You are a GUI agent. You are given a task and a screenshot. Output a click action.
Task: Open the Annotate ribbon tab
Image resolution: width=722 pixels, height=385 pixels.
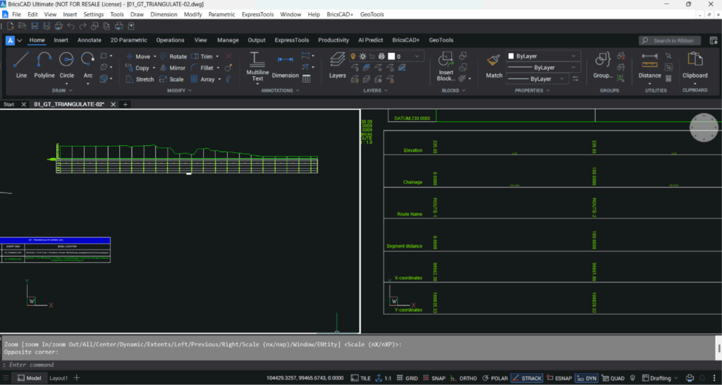(x=89, y=40)
